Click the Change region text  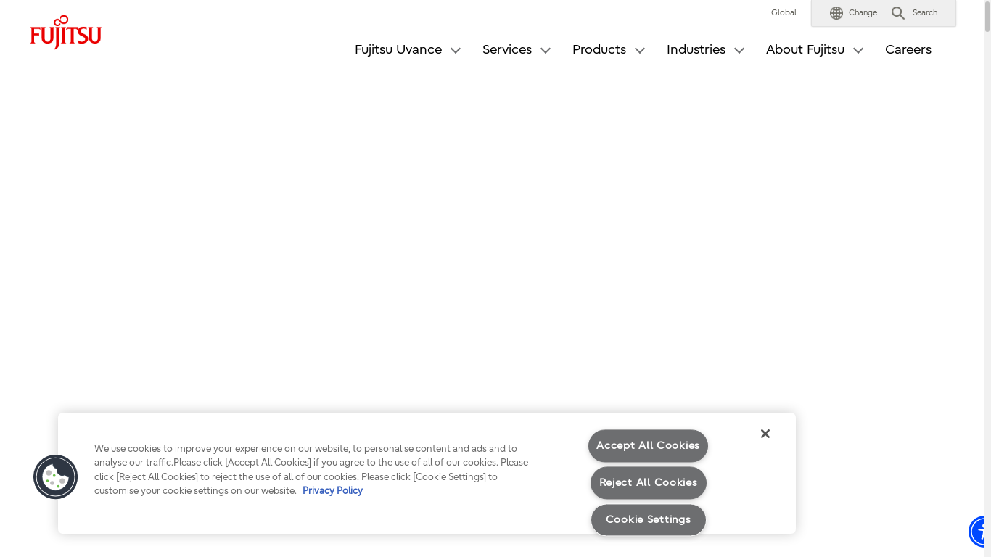point(863,13)
